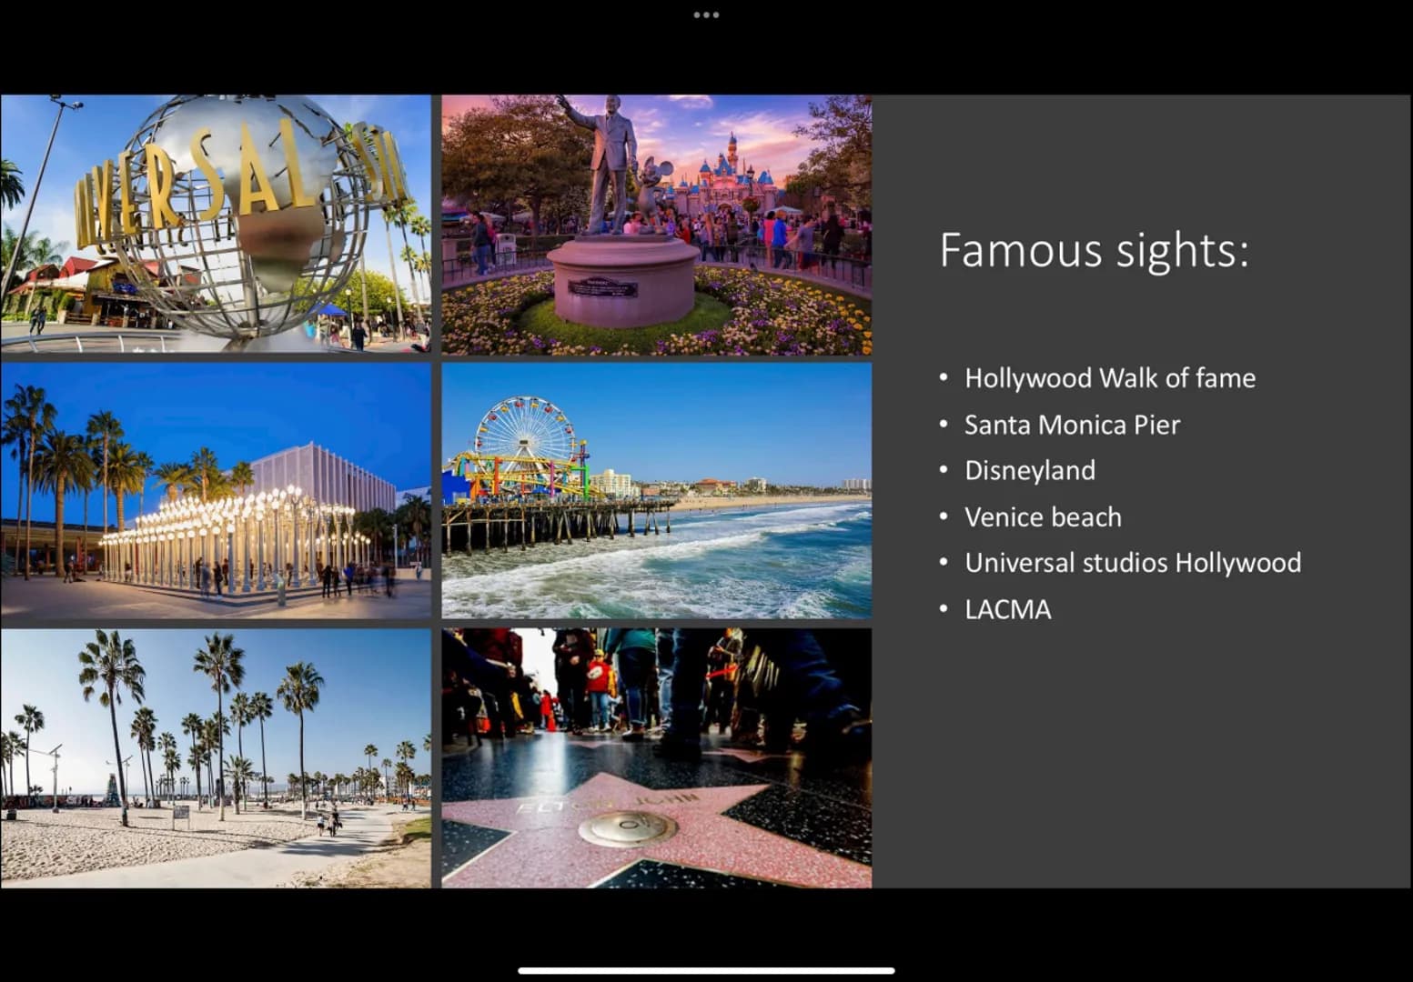Tap the three-dot multitasking menu at top
This screenshot has height=982, width=1413.
pos(706,15)
